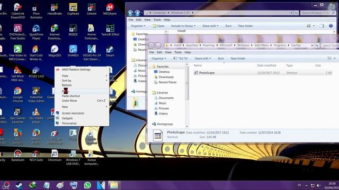Choose Refresh in the desktop context menu
The image size is (339, 190).
pyautogui.click(x=82, y=85)
